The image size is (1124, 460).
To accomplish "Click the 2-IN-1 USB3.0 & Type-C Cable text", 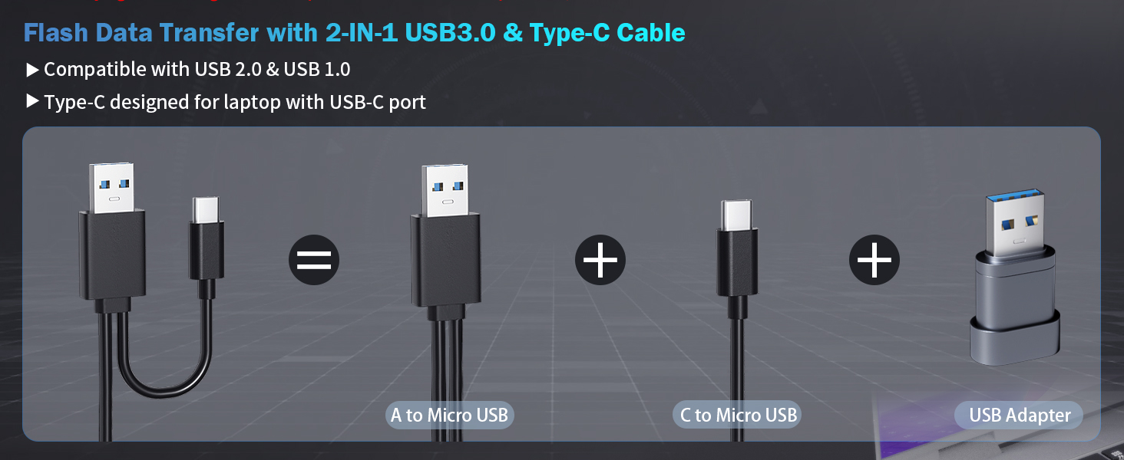I will click(x=504, y=33).
